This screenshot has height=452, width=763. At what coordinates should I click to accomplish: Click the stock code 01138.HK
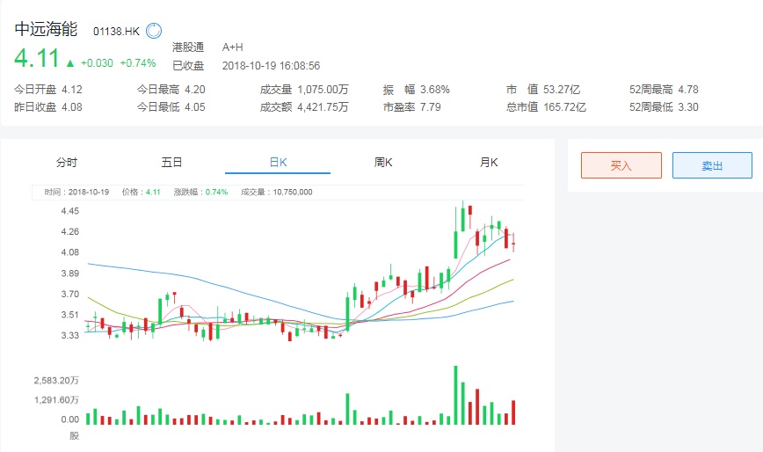click(117, 32)
